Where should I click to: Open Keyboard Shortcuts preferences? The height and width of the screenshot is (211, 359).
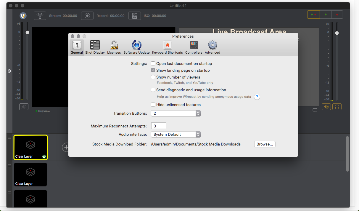(x=167, y=47)
